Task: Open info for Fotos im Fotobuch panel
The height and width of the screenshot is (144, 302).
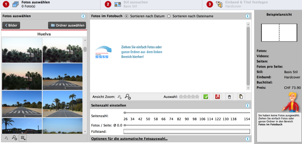Action: (248, 16)
